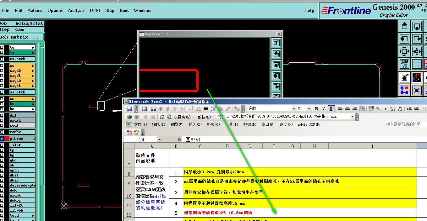Open the Rout menu in Genesis
Screen dimensions: 427x221
pos(124,10)
